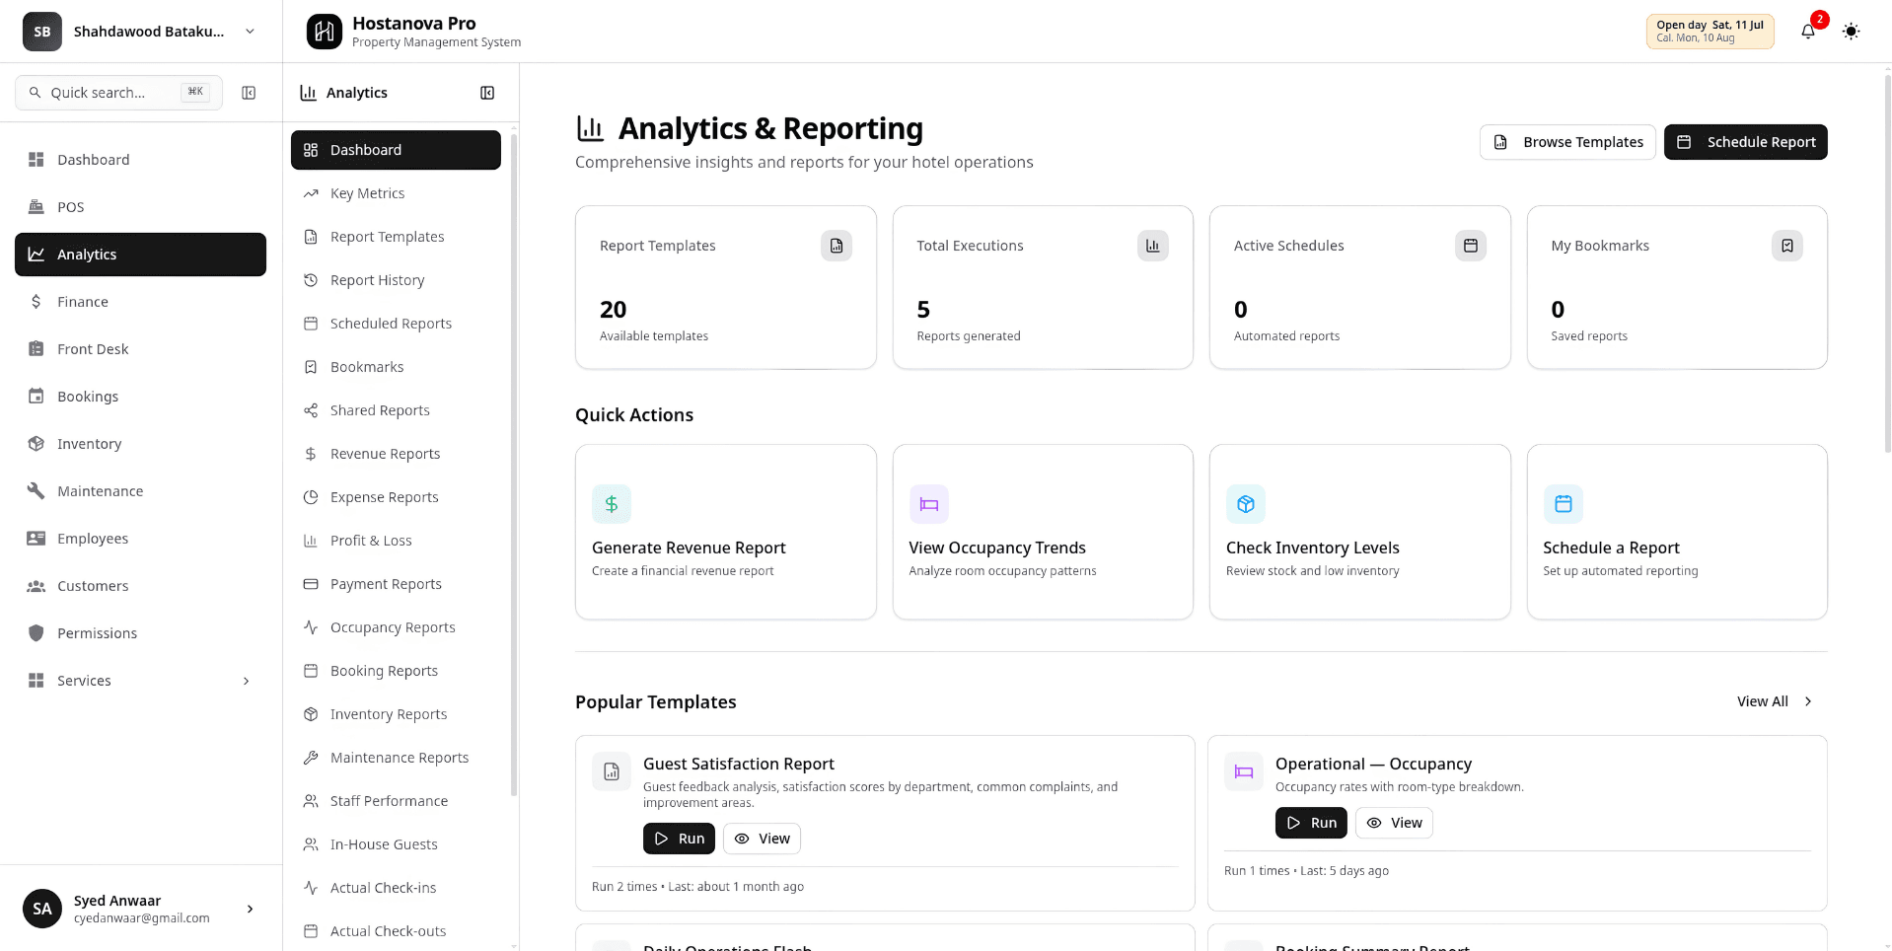This screenshot has height=951, width=1892.
Task: Open Actual Check-ins report
Action: pyautogui.click(x=396, y=888)
